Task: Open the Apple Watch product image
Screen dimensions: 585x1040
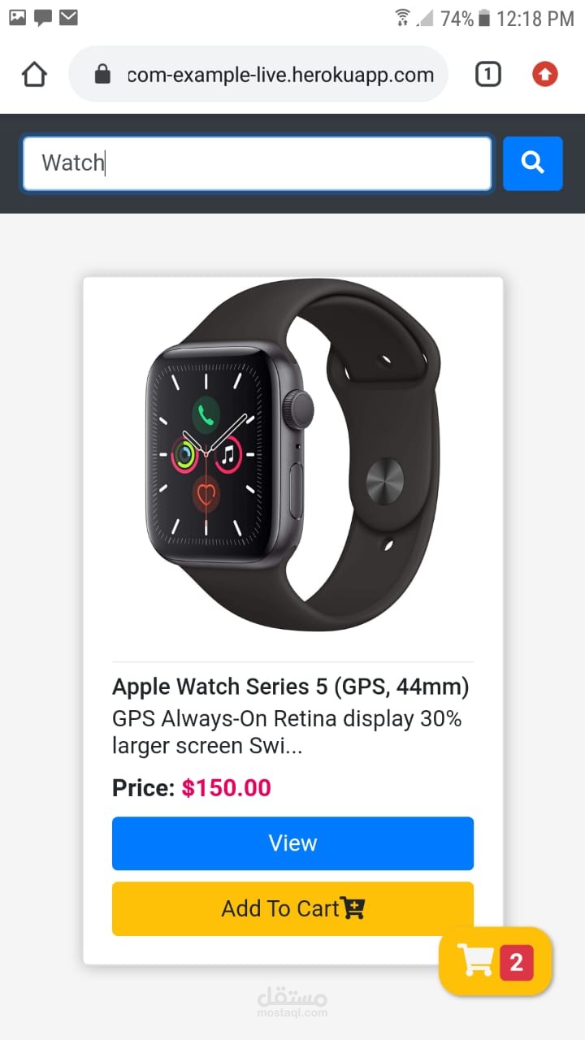Action: (293, 455)
